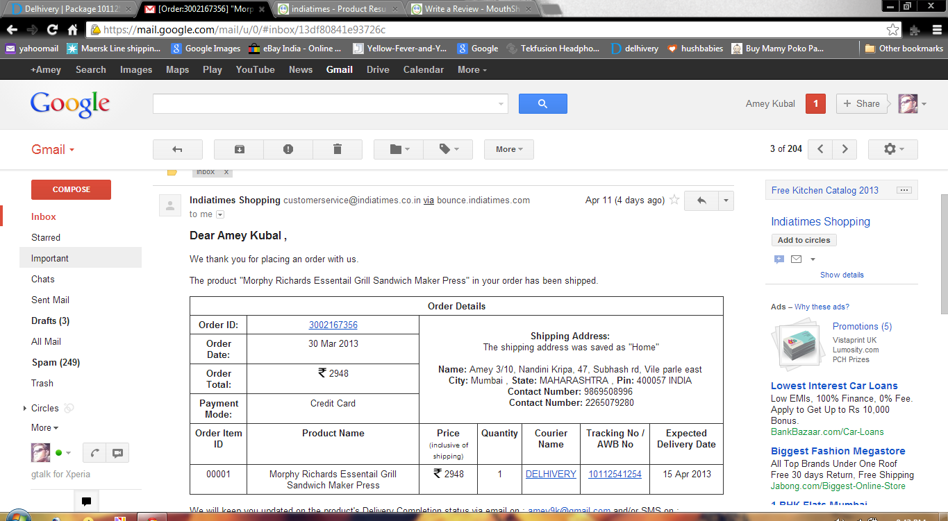This screenshot has height=521, width=948.
Task: Click the chat icon under Indiatimes Shopping
Action: point(779,259)
